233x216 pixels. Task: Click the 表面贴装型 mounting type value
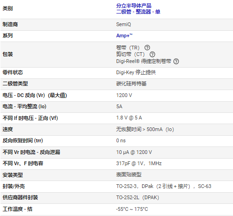[129, 174]
